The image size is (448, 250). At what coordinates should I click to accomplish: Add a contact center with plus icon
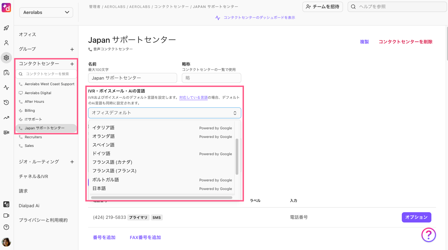(x=72, y=64)
